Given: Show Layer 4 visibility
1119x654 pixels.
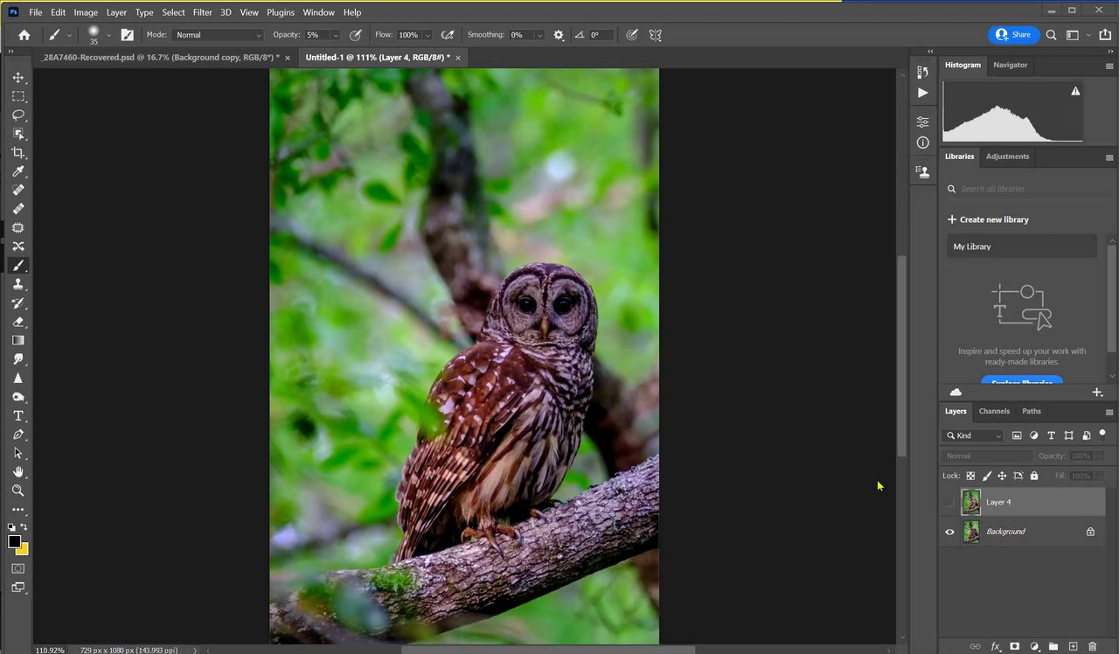Looking at the screenshot, I should coord(950,503).
